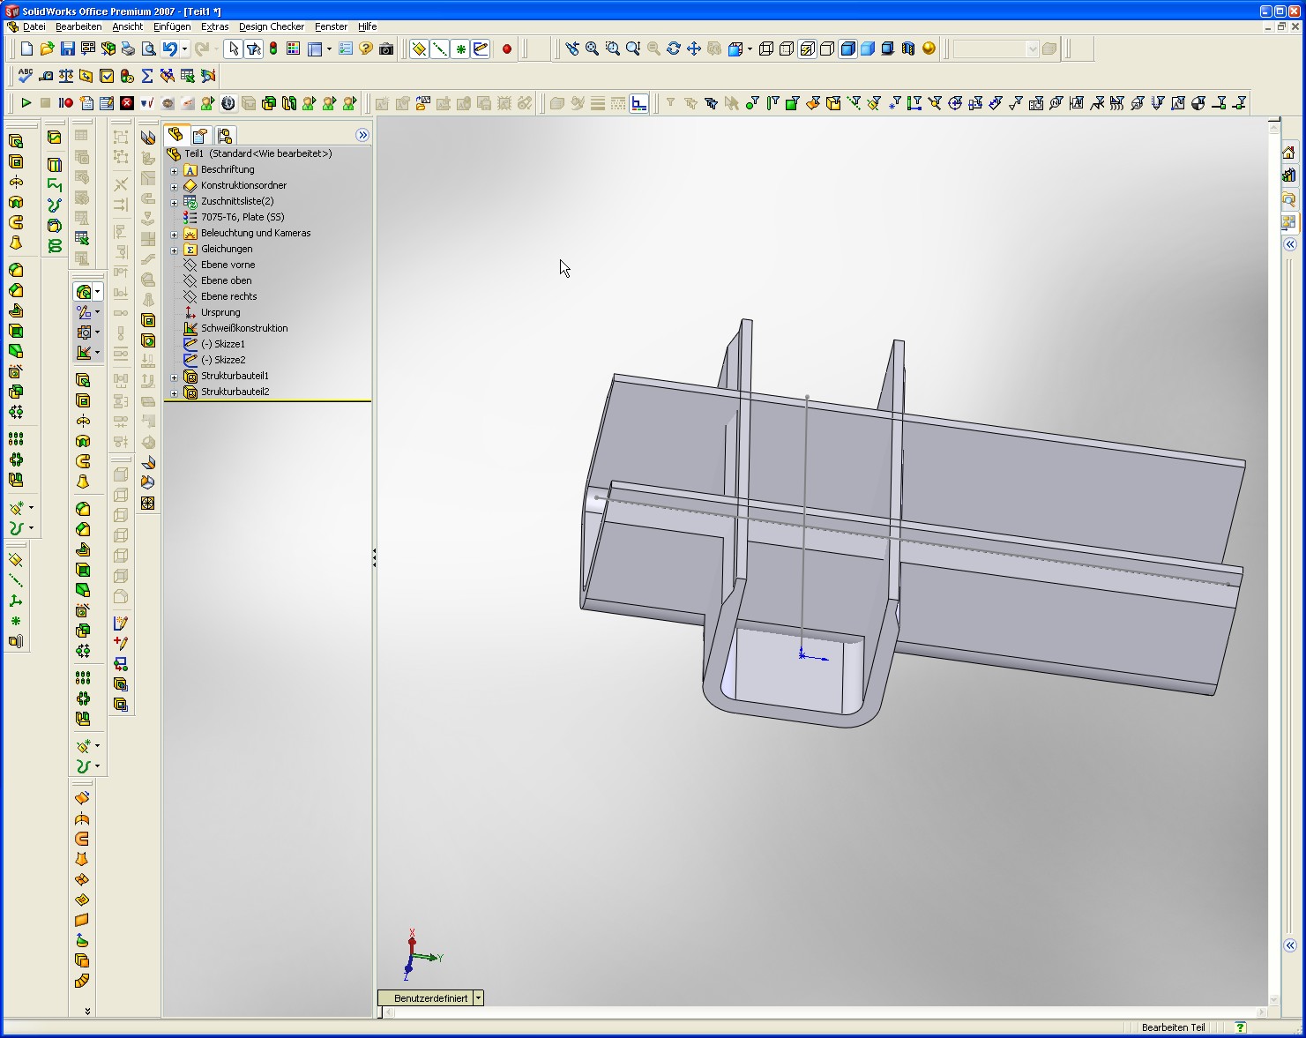
Task: Expand the Zuschnittsliste(2) tree node
Action: tap(175, 202)
